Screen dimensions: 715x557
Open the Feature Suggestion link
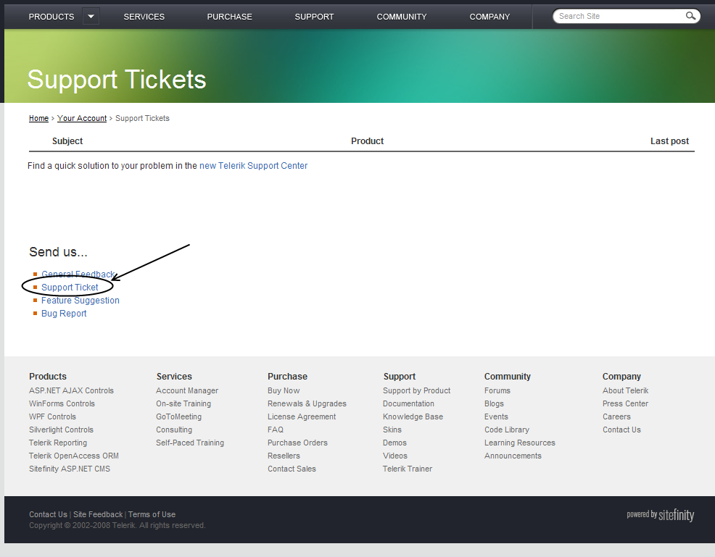80,301
